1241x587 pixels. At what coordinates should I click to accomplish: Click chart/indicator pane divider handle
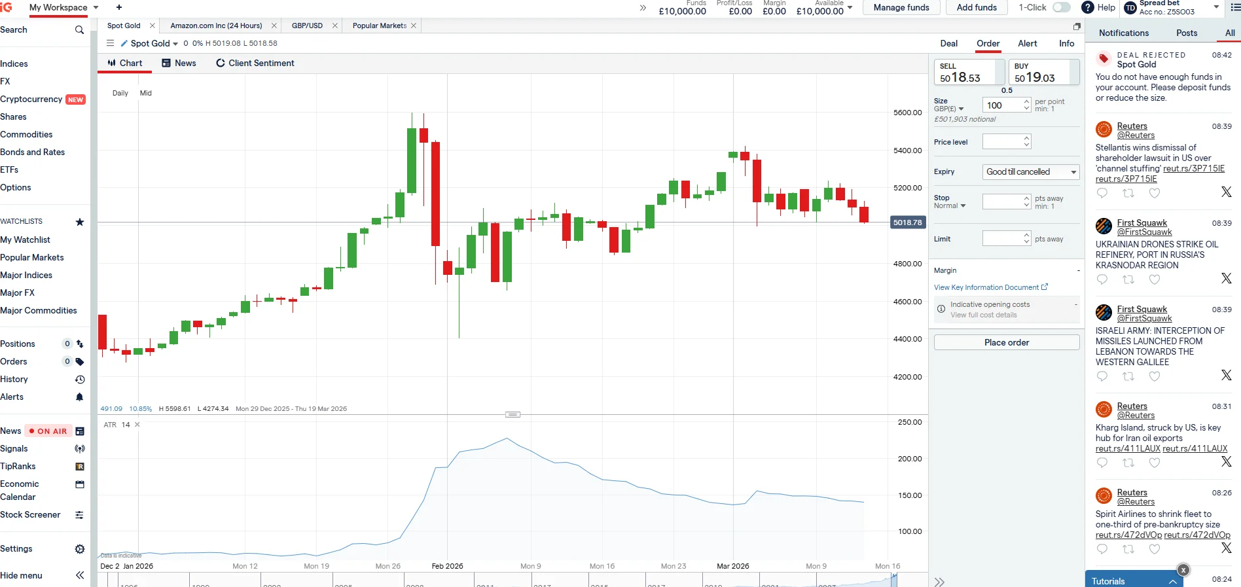(x=513, y=414)
